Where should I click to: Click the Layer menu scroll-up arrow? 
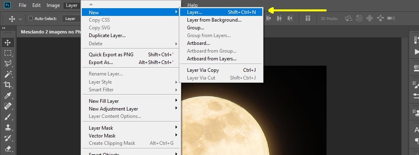(x=91, y=4)
